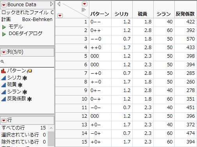Select シリカ in the columns list

14,78
